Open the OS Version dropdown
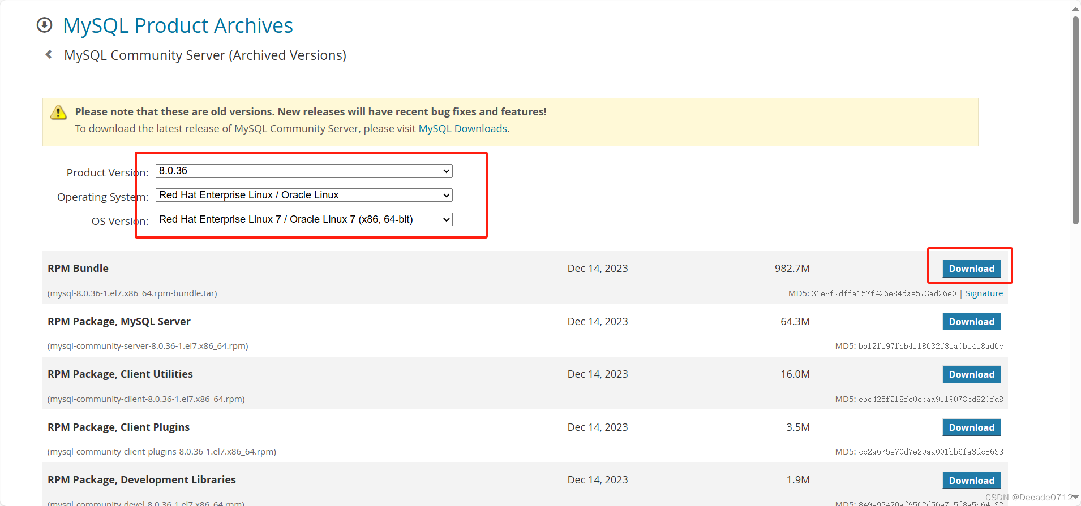1081x506 pixels. (x=304, y=219)
